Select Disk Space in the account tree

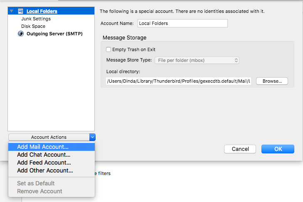point(33,26)
